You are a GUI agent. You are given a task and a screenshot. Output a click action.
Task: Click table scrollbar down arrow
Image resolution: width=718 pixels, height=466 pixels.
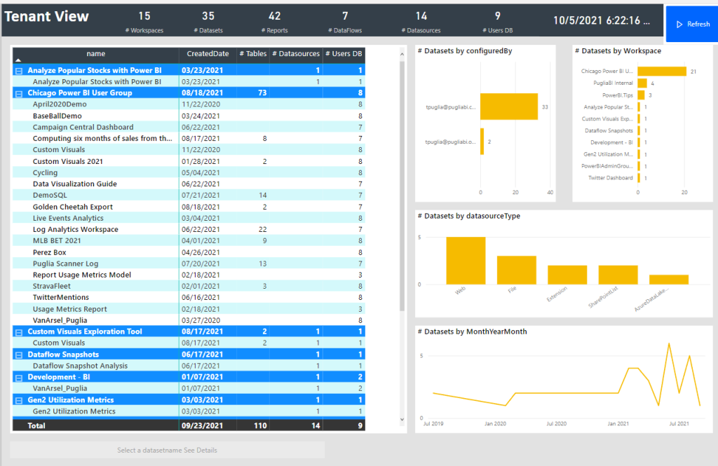[402, 419]
